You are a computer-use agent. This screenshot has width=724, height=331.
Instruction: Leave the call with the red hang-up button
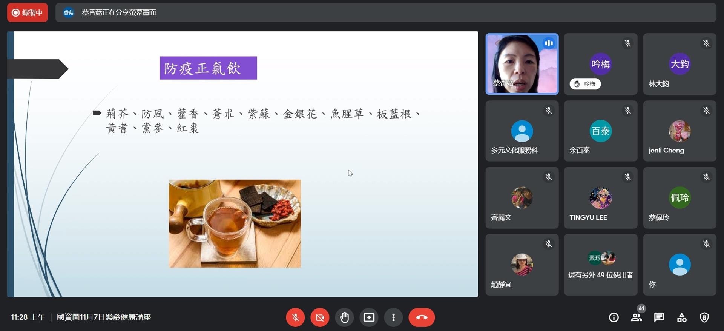(422, 317)
